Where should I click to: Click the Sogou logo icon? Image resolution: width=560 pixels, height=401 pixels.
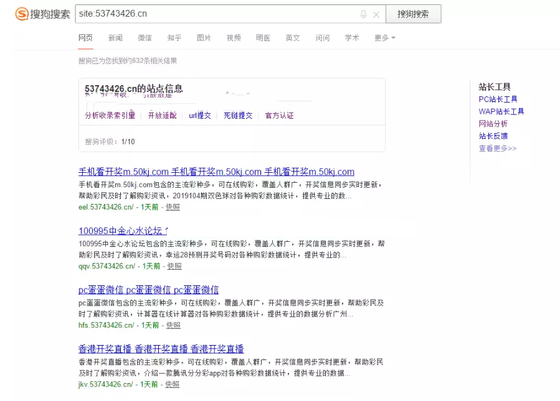[22, 14]
